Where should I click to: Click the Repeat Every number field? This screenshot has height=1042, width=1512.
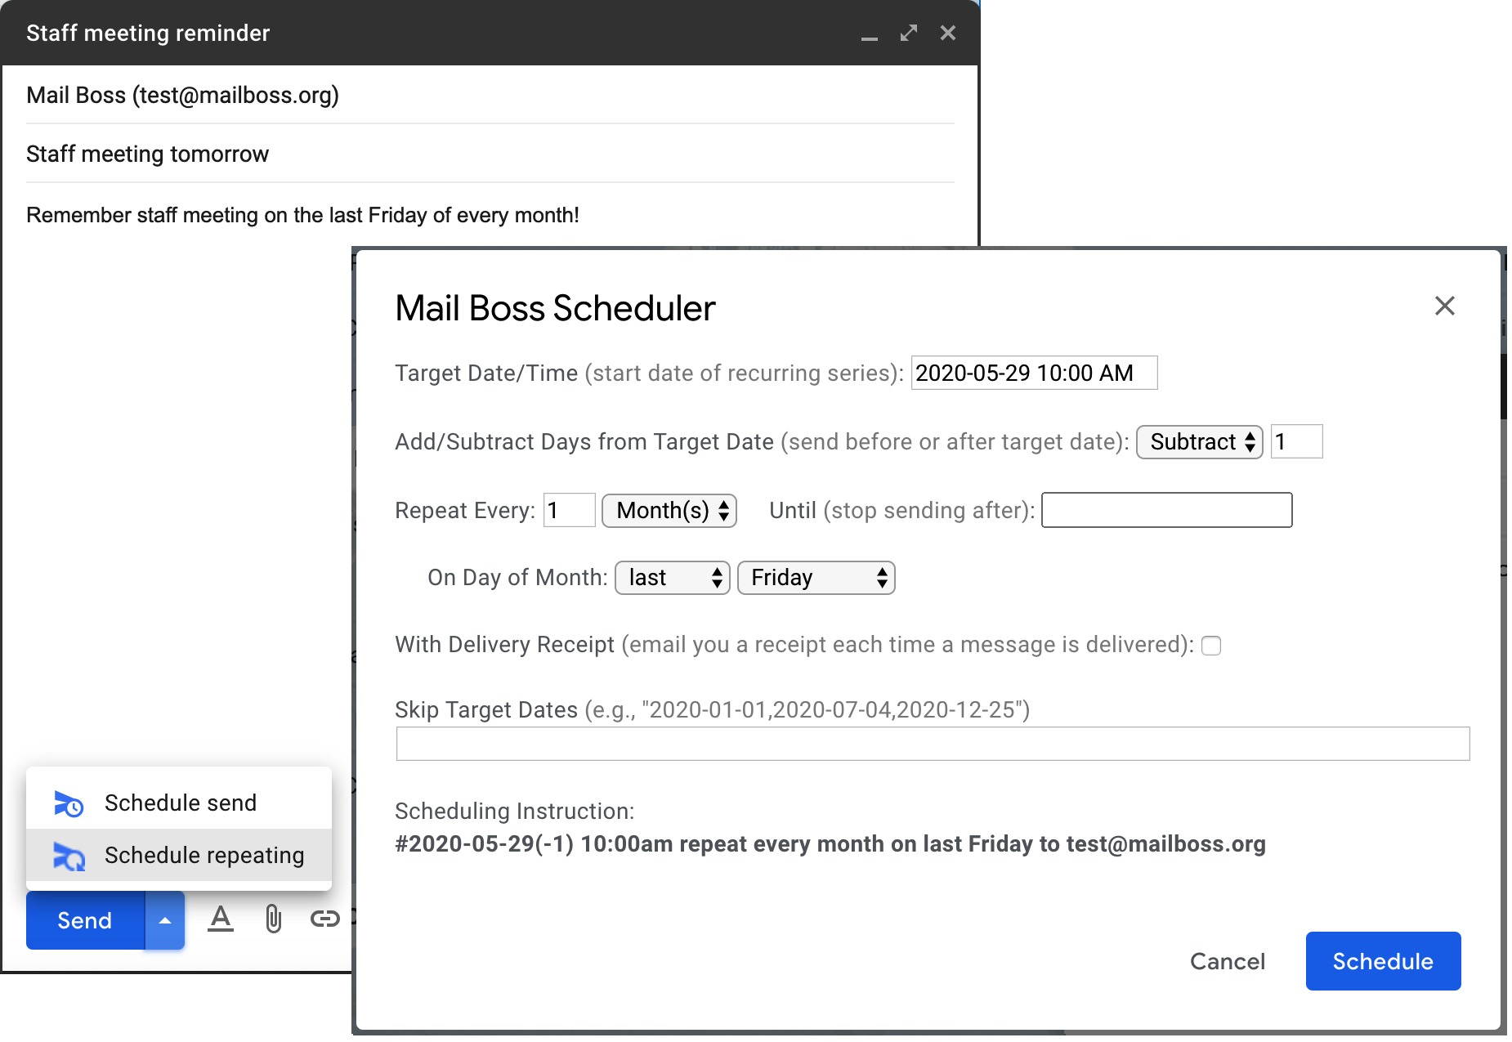pyautogui.click(x=569, y=511)
